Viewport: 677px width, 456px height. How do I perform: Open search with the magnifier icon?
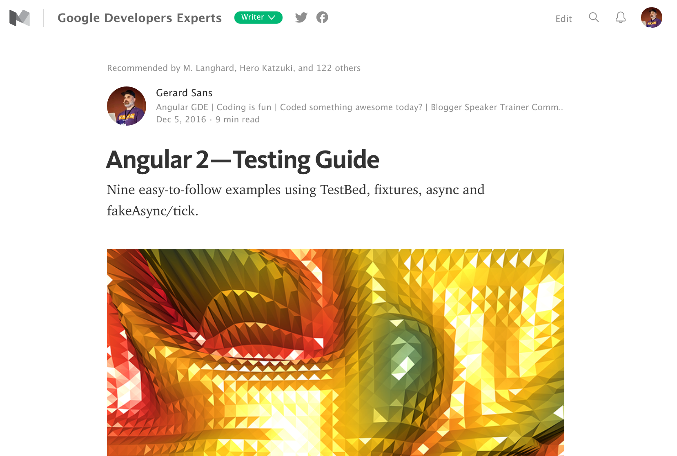[594, 17]
